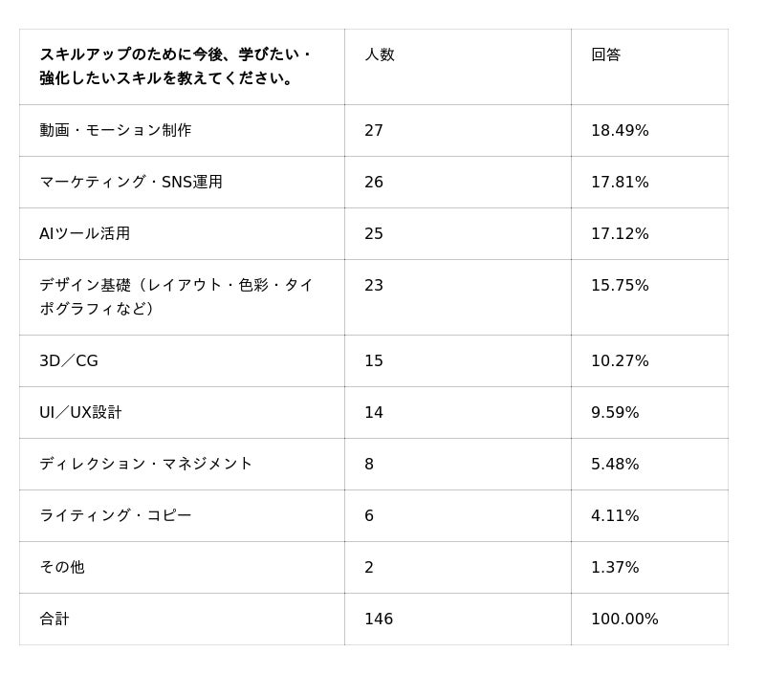The height and width of the screenshot is (674, 765).
Task: Select the デザイン基礎 row label cell
Action: (177, 297)
